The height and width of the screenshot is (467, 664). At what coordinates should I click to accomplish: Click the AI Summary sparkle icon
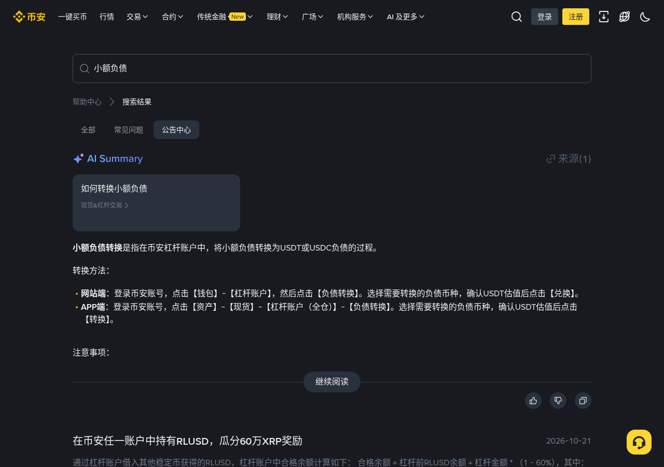click(x=78, y=159)
